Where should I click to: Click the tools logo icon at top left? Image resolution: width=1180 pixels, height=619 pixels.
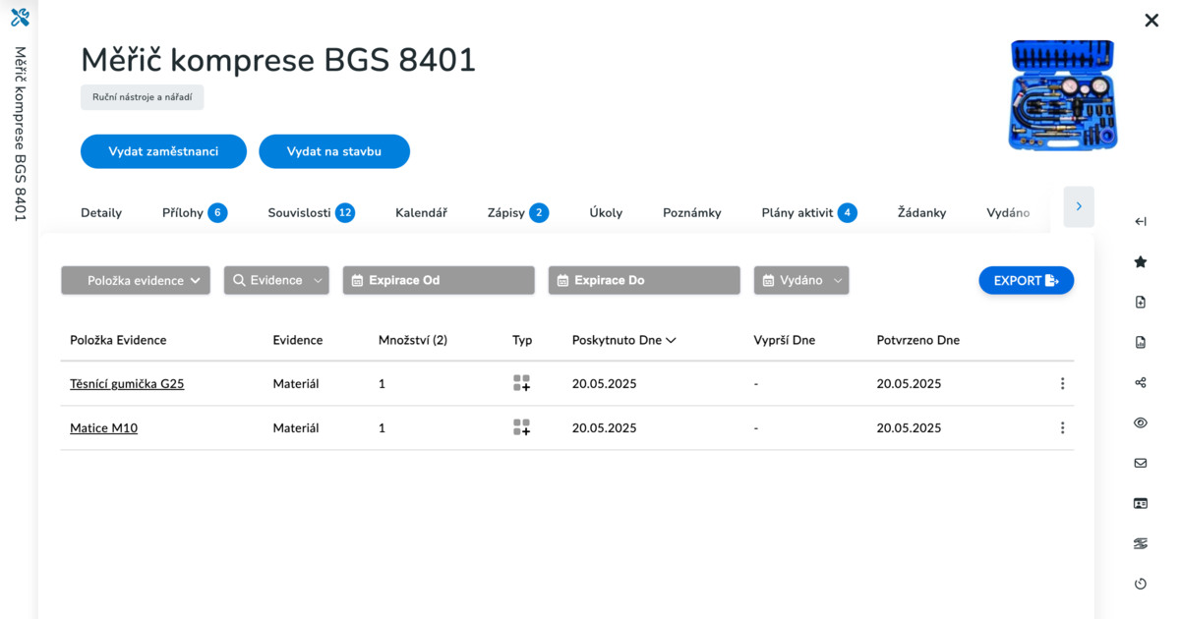point(20,17)
